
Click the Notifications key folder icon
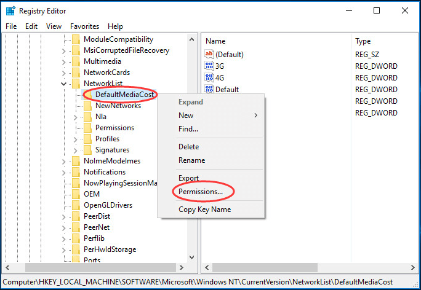coord(76,172)
